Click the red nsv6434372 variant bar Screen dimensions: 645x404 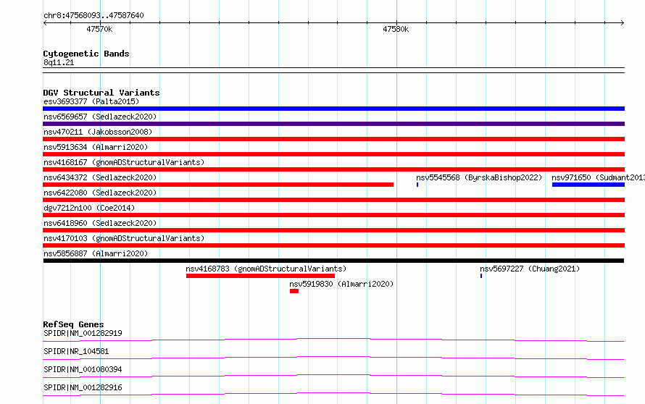pyautogui.click(x=218, y=185)
